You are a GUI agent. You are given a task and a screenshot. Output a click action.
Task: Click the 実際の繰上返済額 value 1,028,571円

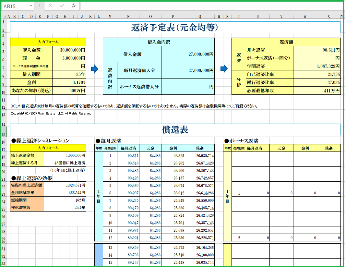click(65, 185)
